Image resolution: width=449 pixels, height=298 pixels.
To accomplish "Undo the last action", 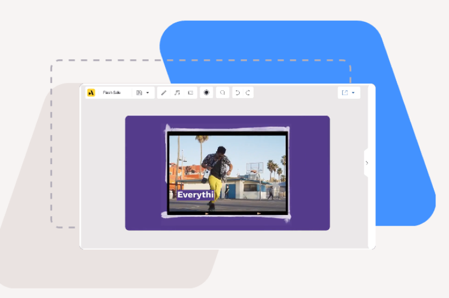I will click(x=237, y=92).
